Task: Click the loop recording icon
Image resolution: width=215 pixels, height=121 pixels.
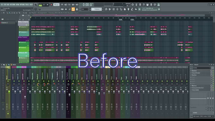Action: (x=77, y=5)
